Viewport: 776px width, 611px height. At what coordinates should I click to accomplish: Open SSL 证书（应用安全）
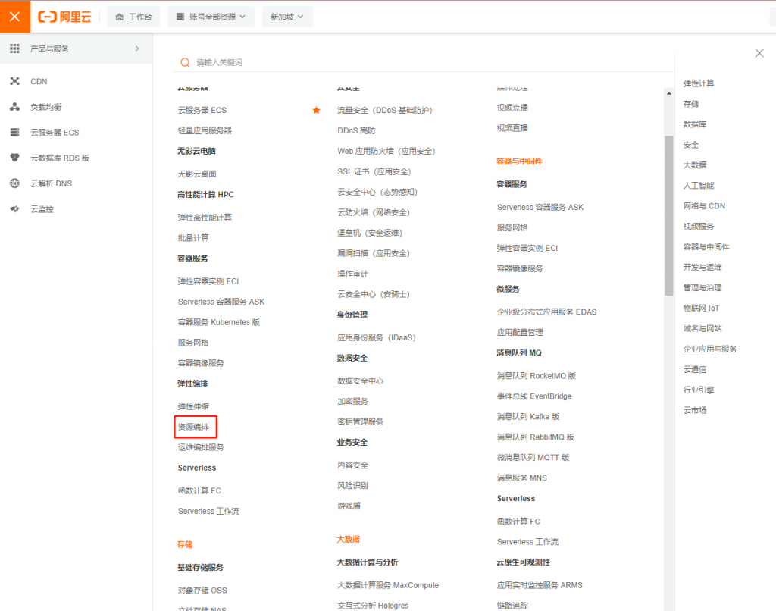374,171
